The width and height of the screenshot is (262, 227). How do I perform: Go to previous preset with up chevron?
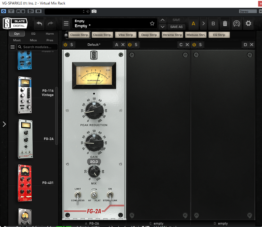(162, 20)
